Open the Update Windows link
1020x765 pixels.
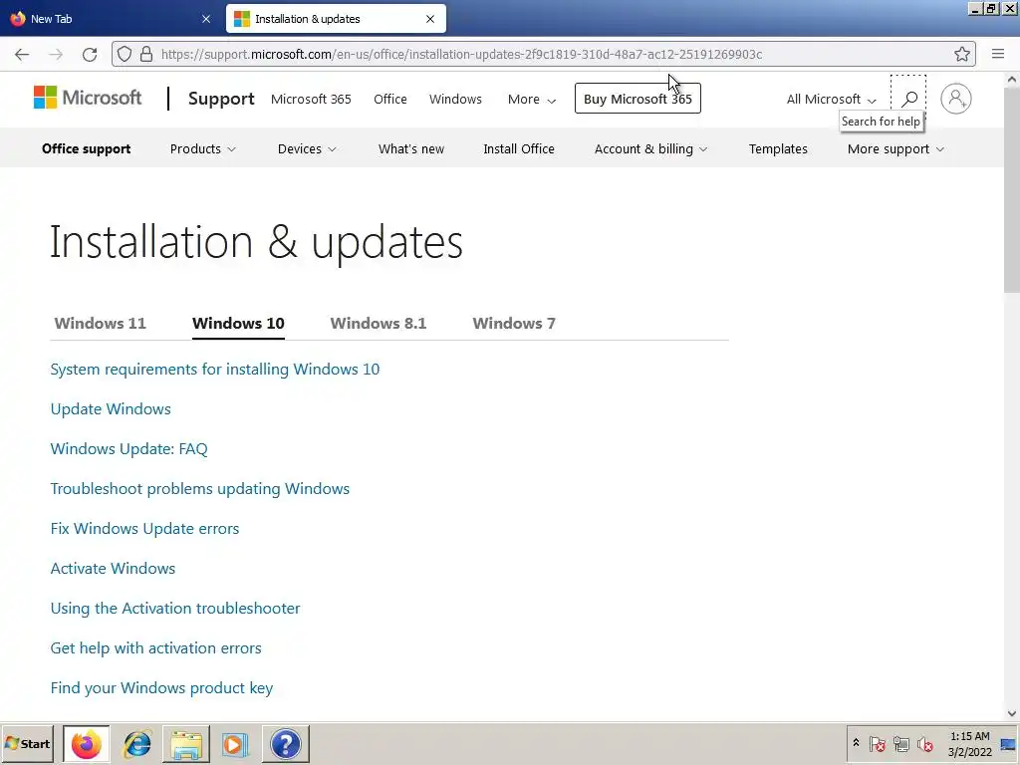coord(111,409)
